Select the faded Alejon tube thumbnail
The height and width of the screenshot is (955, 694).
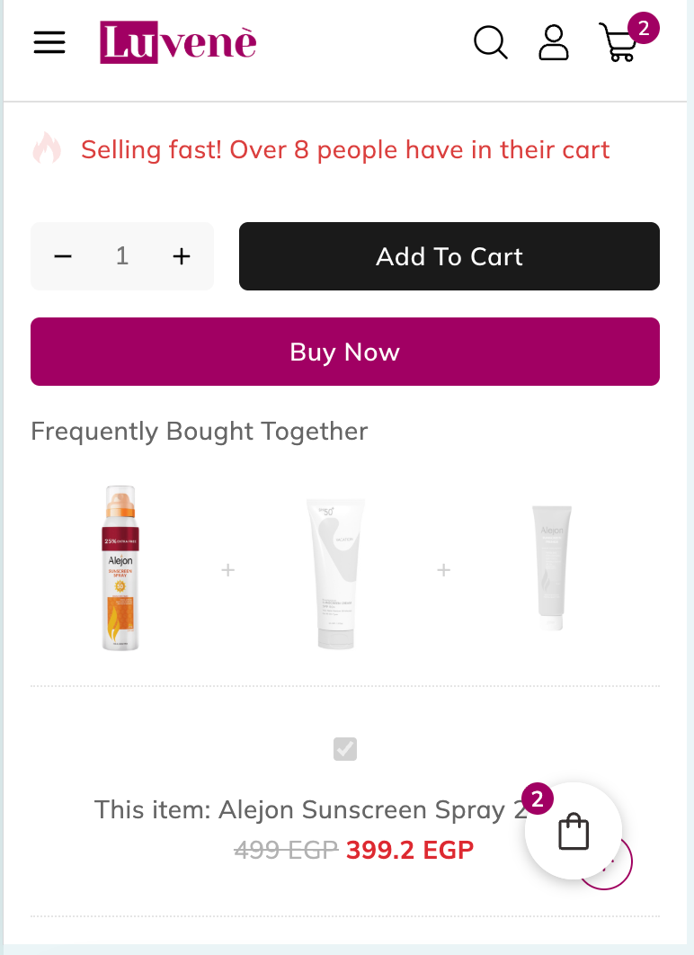click(x=551, y=568)
